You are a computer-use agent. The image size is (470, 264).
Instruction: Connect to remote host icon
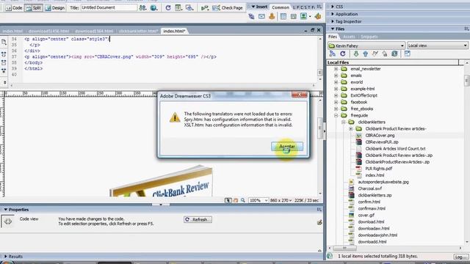coord(332,54)
